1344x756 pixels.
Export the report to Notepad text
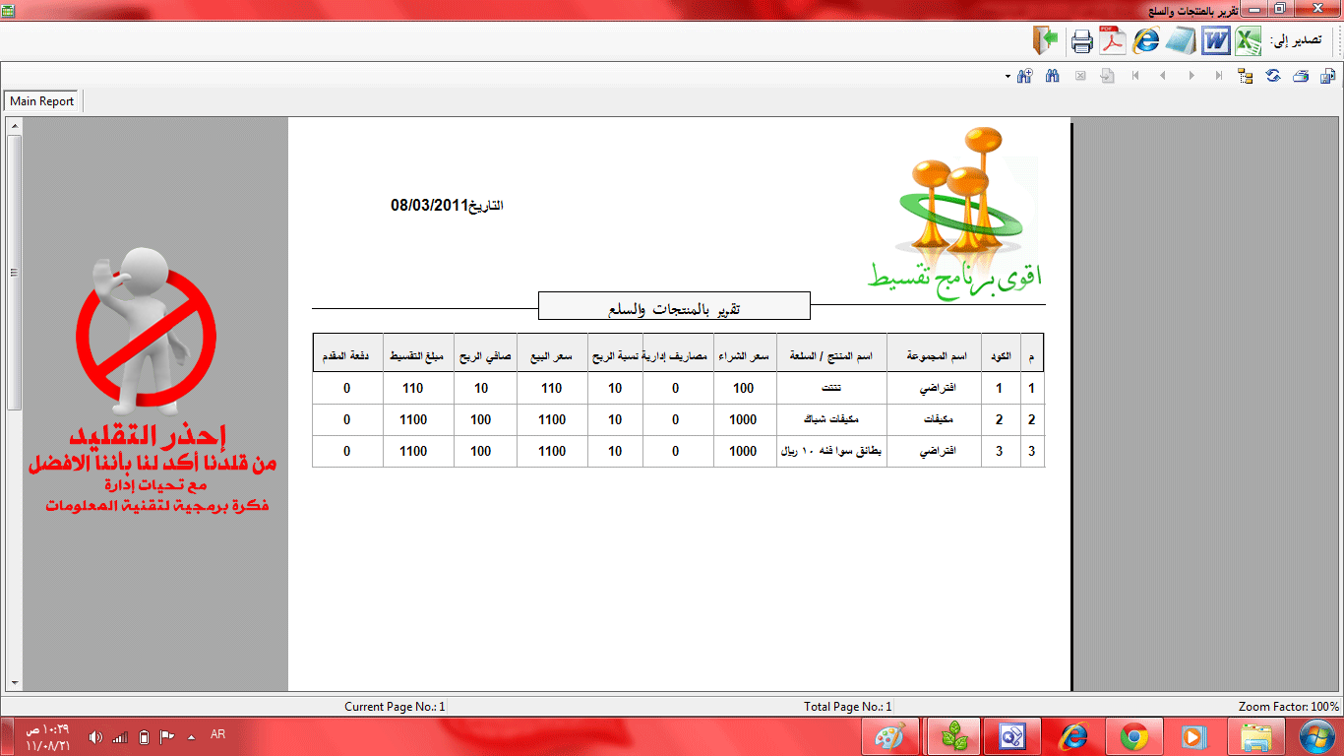(1181, 41)
